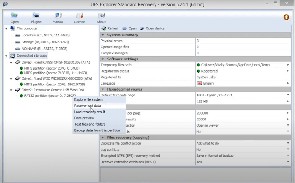Image resolution: width=295 pixels, height=183 pixels.
Task: Select the 'Registered to' SysDev Labs value
Action: (206, 77)
